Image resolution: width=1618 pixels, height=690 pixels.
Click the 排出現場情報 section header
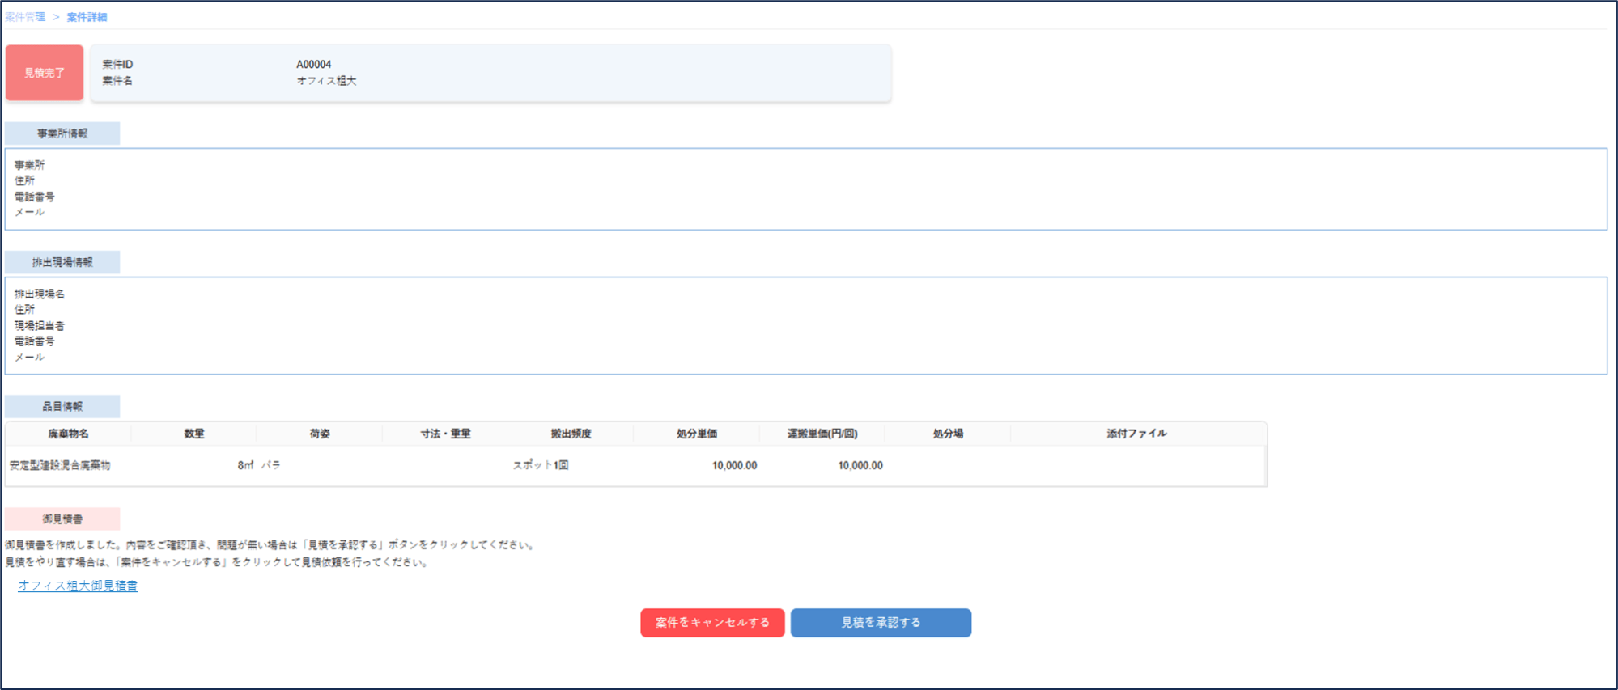tap(62, 262)
